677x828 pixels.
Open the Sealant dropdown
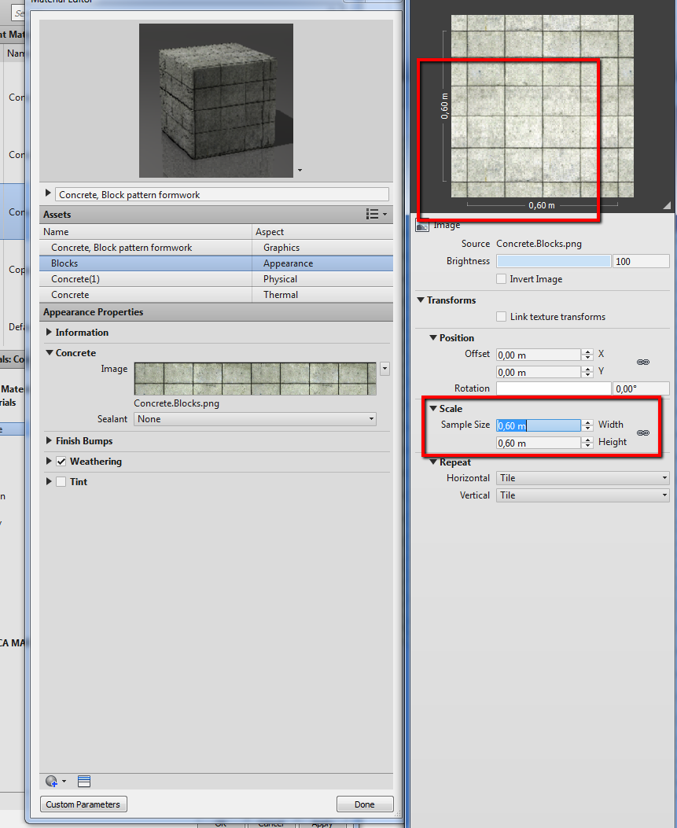[255, 419]
